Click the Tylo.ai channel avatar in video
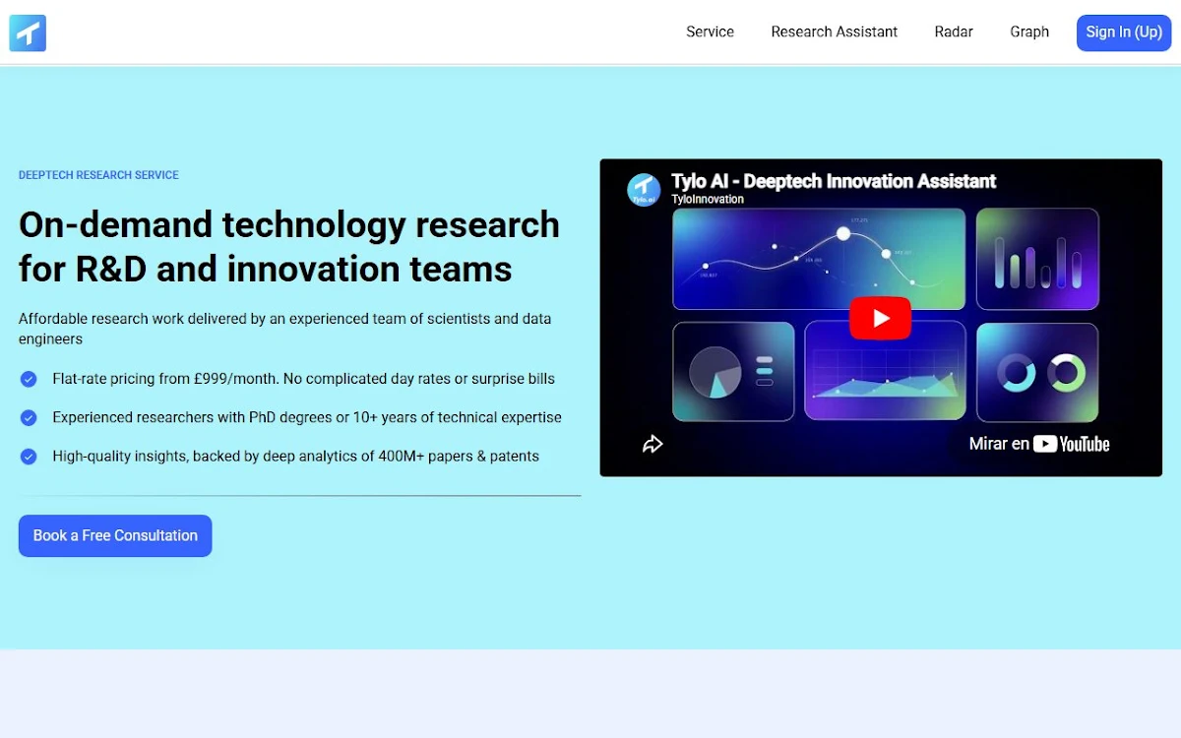This screenshot has width=1181, height=738. tap(644, 189)
